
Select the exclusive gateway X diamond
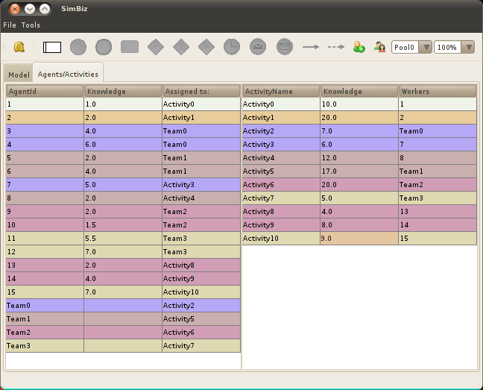[181, 47]
